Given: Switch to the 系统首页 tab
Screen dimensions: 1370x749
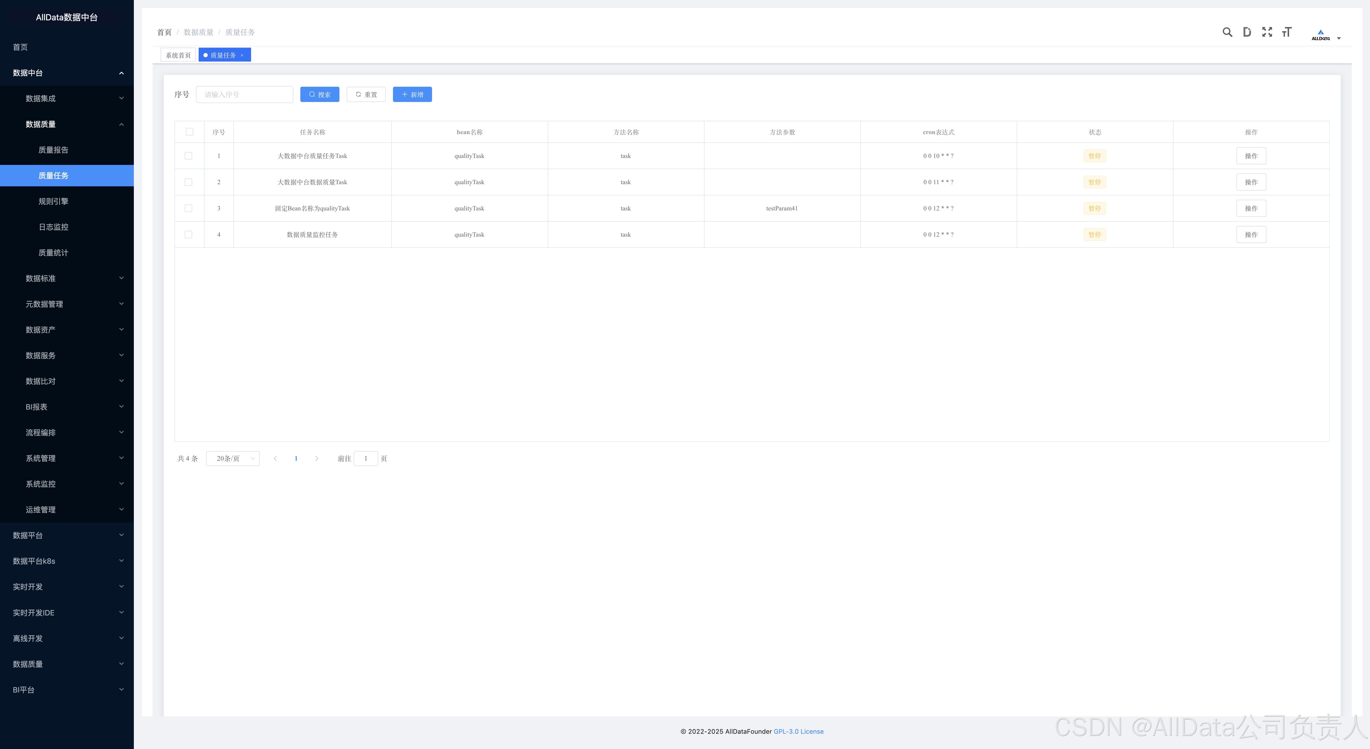Looking at the screenshot, I should [x=178, y=55].
